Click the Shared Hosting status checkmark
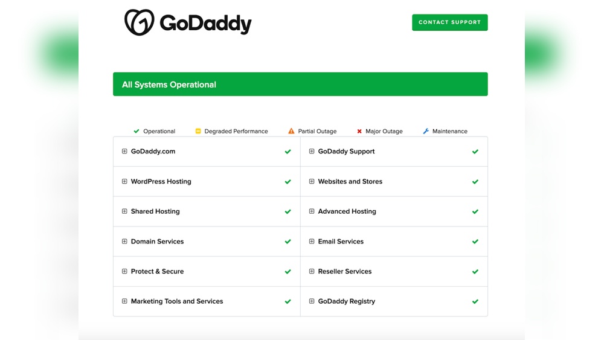Viewport: 604px width, 340px height. (288, 212)
